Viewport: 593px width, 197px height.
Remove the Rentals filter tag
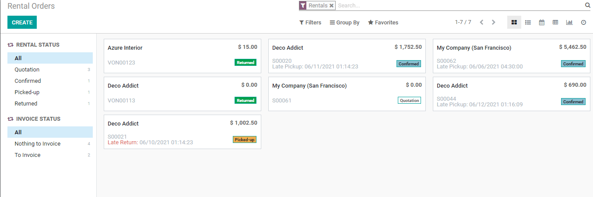point(332,6)
